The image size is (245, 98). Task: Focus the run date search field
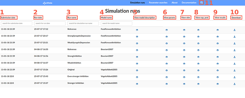[50, 23]
